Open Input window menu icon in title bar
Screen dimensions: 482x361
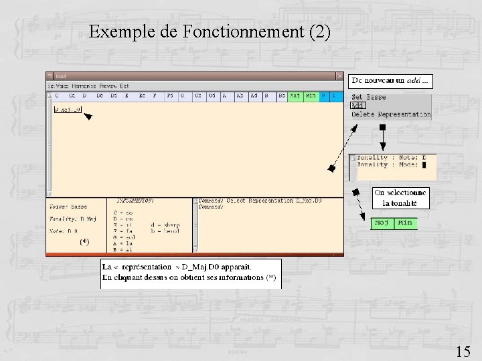point(50,76)
